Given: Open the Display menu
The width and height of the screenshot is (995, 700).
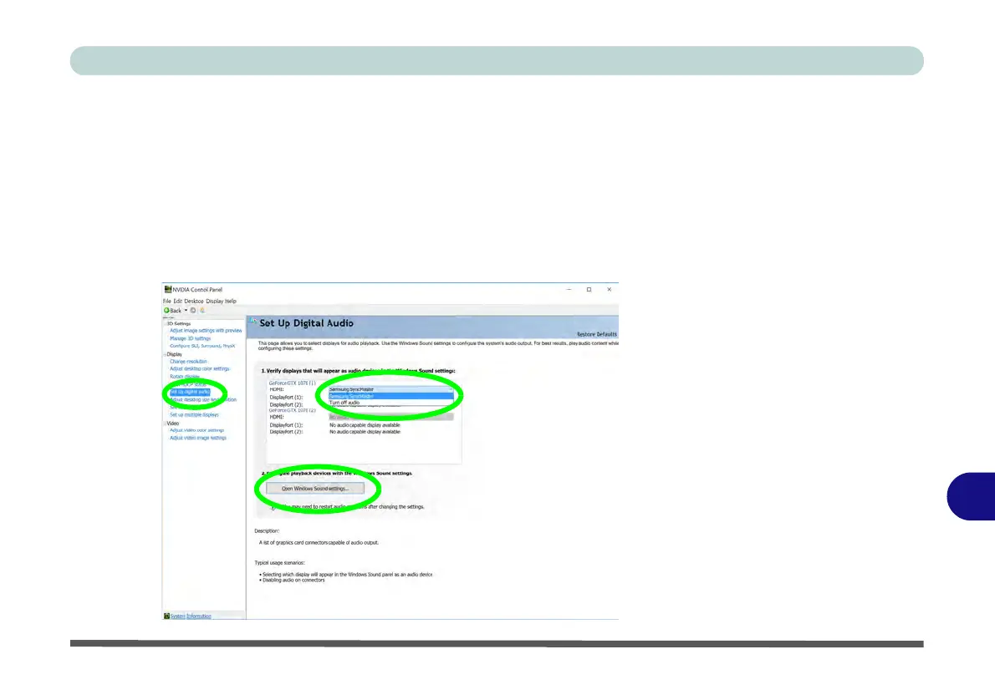Looking at the screenshot, I should (x=215, y=302).
